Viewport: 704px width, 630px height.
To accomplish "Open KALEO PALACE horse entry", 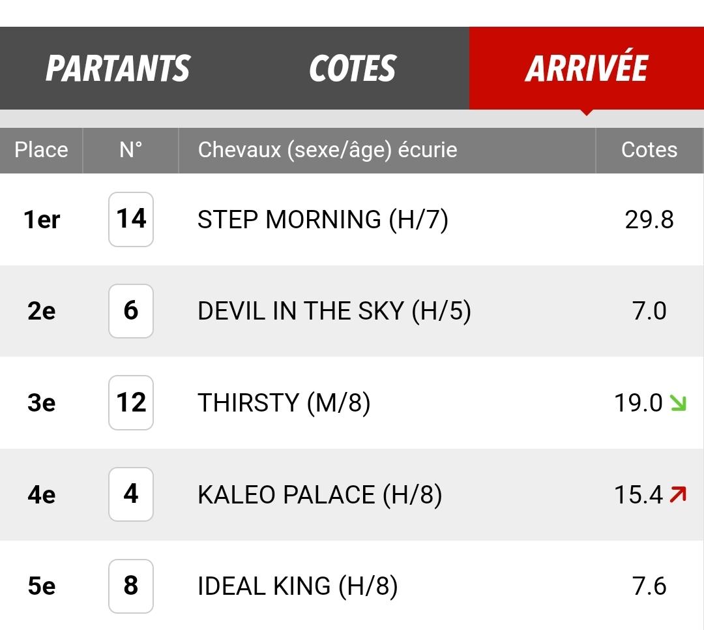I will 320,494.
